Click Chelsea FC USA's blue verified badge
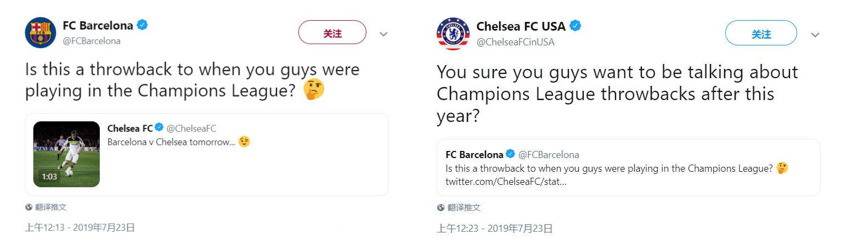Image resolution: width=841 pixels, height=239 pixels. click(x=575, y=26)
